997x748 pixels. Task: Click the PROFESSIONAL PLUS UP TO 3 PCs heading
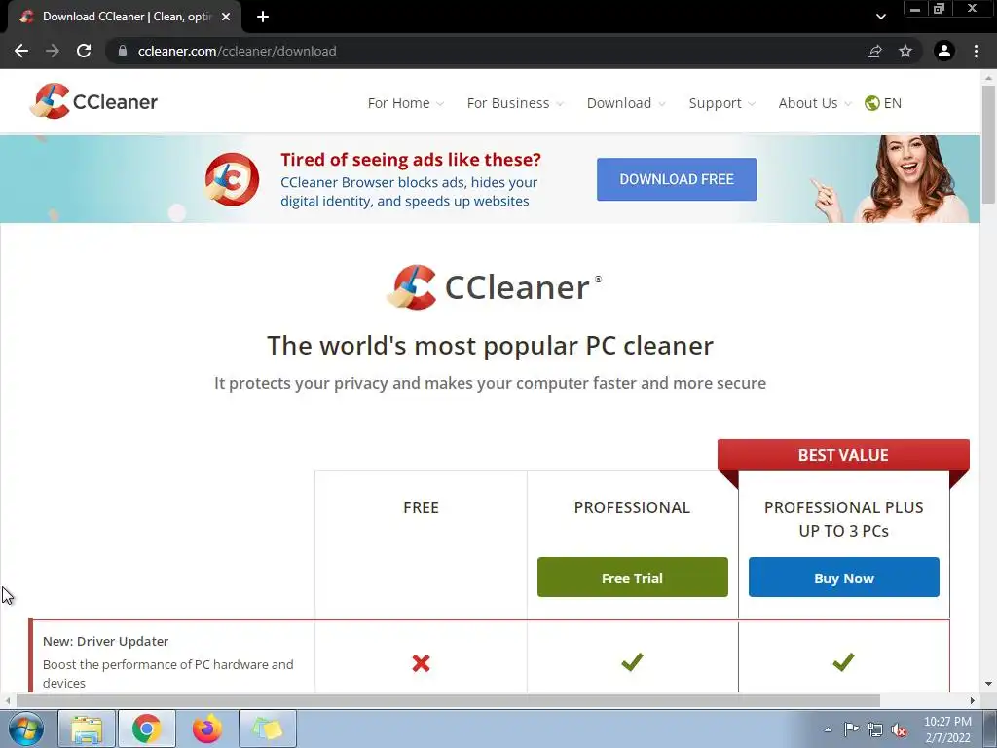844,519
